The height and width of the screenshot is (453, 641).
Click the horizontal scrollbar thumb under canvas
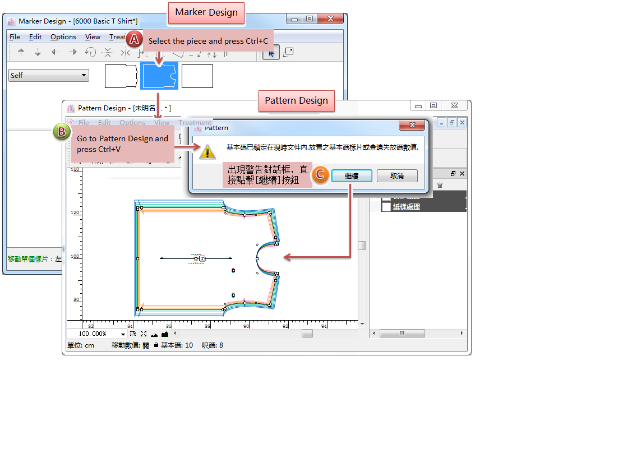(x=307, y=334)
